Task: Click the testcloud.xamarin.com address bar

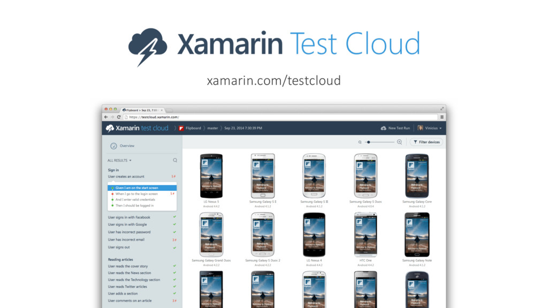Action: coord(280,117)
